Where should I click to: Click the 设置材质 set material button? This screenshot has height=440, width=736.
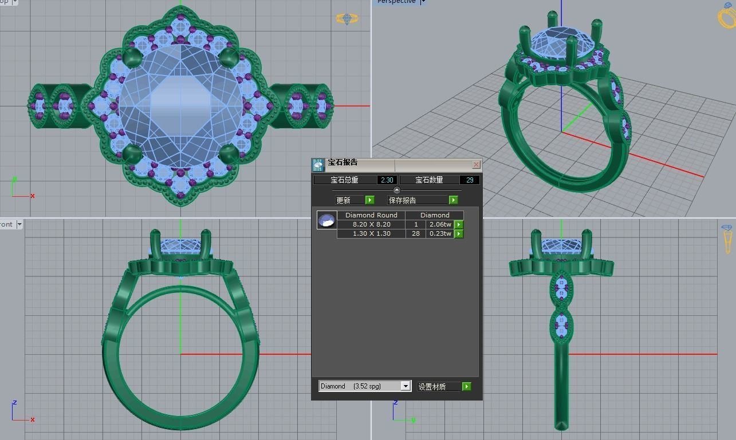[x=439, y=387]
